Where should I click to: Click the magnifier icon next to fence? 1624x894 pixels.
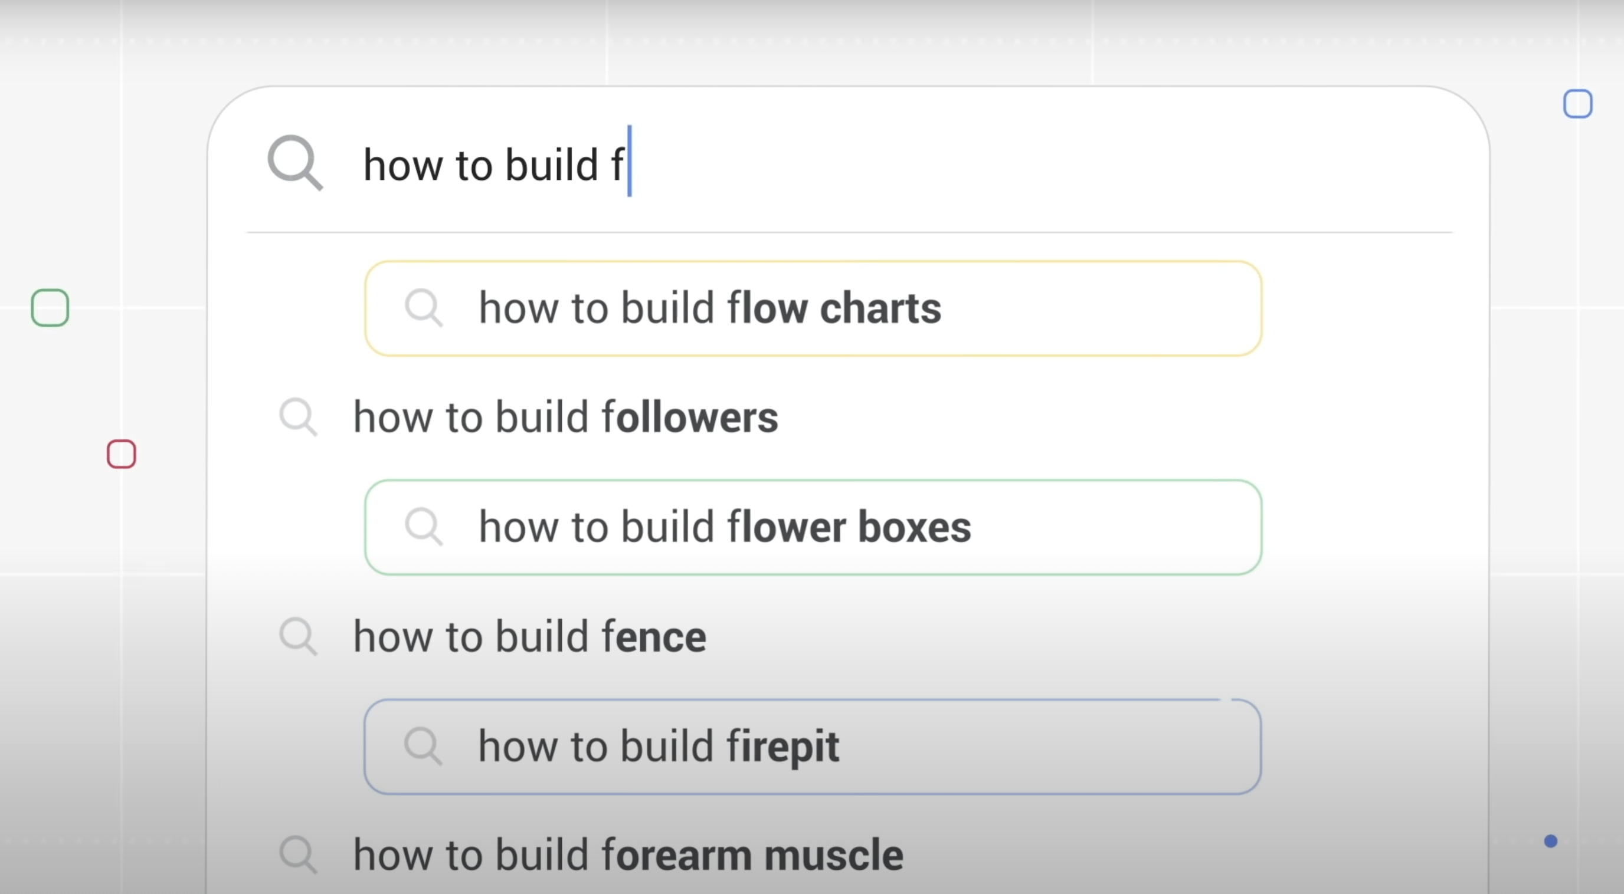click(x=298, y=636)
